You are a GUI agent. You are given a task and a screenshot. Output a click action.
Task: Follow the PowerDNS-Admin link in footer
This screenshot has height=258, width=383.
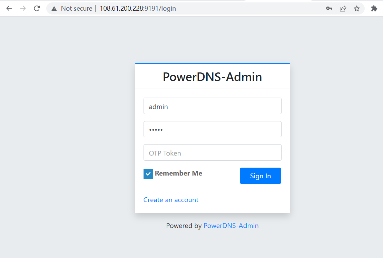[x=231, y=226]
